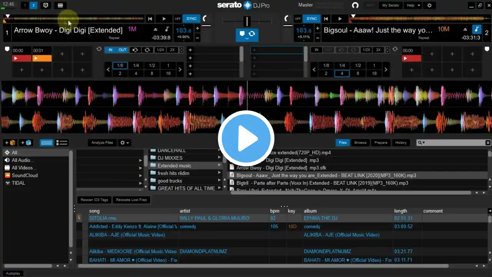This screenshot has height=277, width=492.
Task: Switch library to detailed list view
Action: point(62,143)
